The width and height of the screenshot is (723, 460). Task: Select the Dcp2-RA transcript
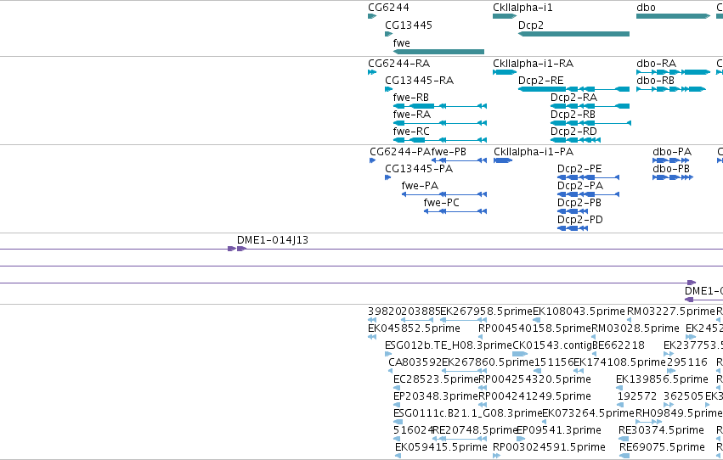click(x=590, y=106)
